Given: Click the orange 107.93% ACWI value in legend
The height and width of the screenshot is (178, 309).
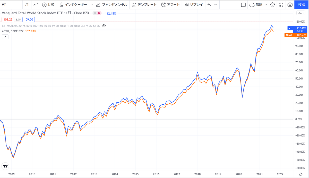Looking at the screenshot, I should [30, 31].
